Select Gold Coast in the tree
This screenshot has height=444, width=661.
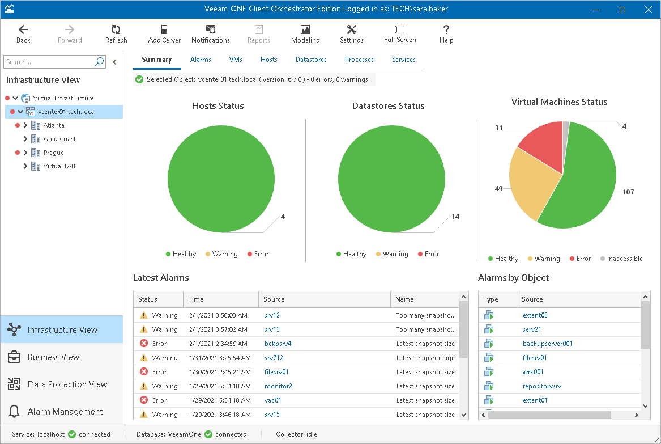click(60, 139)
